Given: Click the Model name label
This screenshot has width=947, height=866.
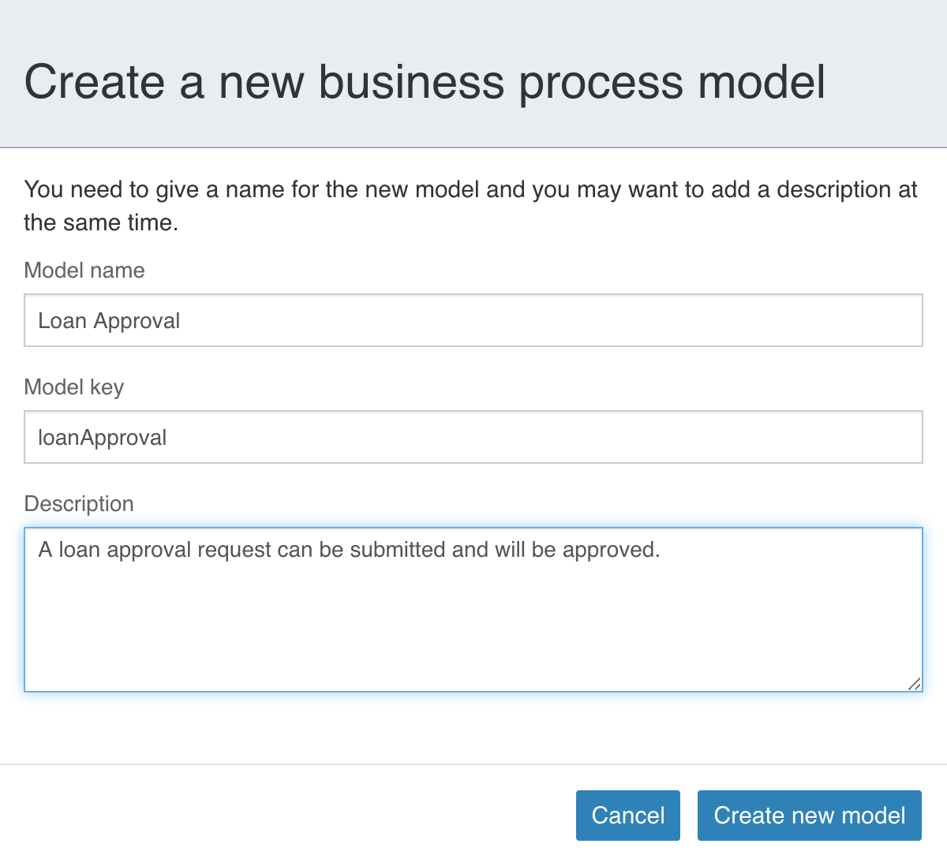Looking at the screenshot, I should (x=84, y=271).
